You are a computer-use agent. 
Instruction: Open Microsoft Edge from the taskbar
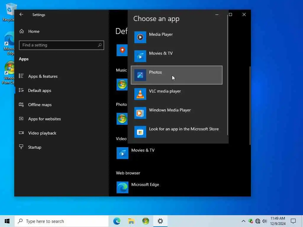click(x=117, y=221)
